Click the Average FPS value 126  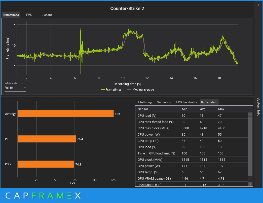tap(118, 114)
